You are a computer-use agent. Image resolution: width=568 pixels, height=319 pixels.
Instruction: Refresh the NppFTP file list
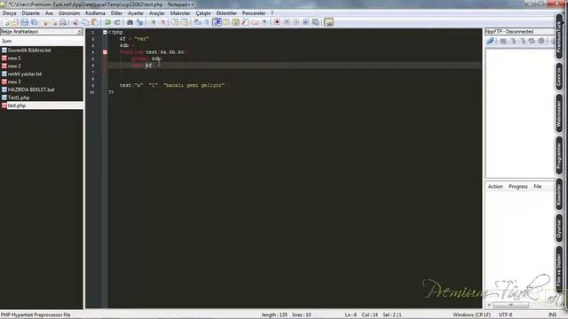click(x=532, y=41)
